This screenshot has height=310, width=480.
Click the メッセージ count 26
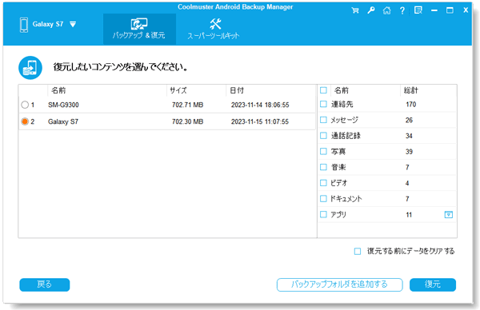(x=409, y=120)
